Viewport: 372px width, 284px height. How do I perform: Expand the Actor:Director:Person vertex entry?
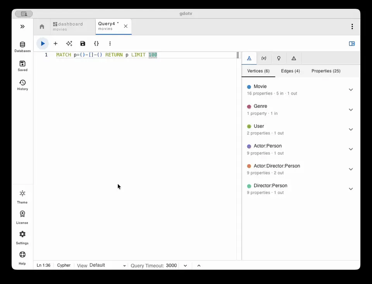click(351, 169)
